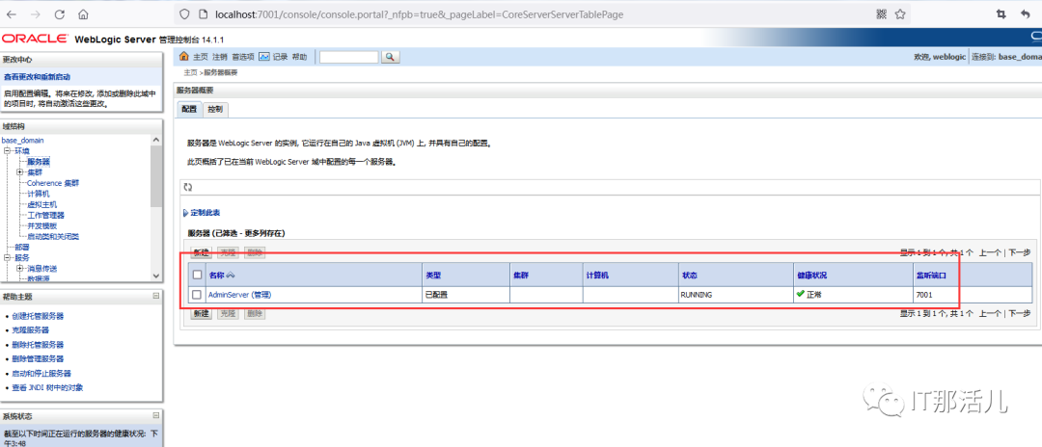Open the 克隆服务器 help link
Viewport: 1042px width, 447px height.
30,329
